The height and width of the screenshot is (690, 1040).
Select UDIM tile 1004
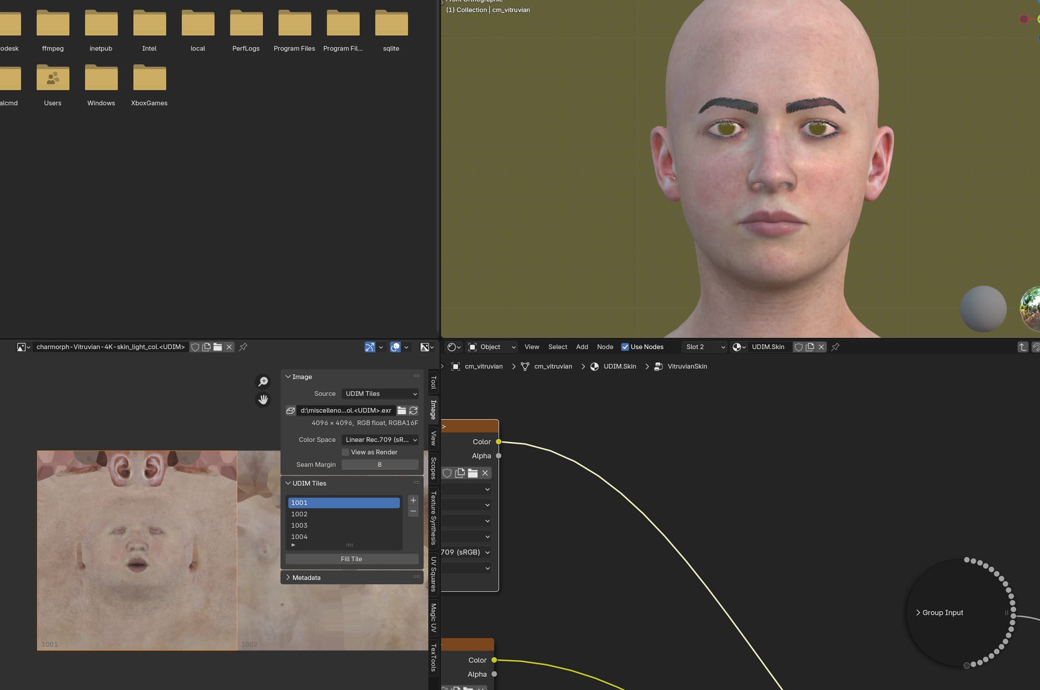click(x=344, y=537)
